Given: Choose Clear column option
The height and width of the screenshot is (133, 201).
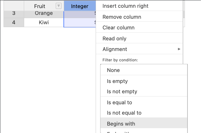Looking at the screenshot, I should click(x=139, y=28).
